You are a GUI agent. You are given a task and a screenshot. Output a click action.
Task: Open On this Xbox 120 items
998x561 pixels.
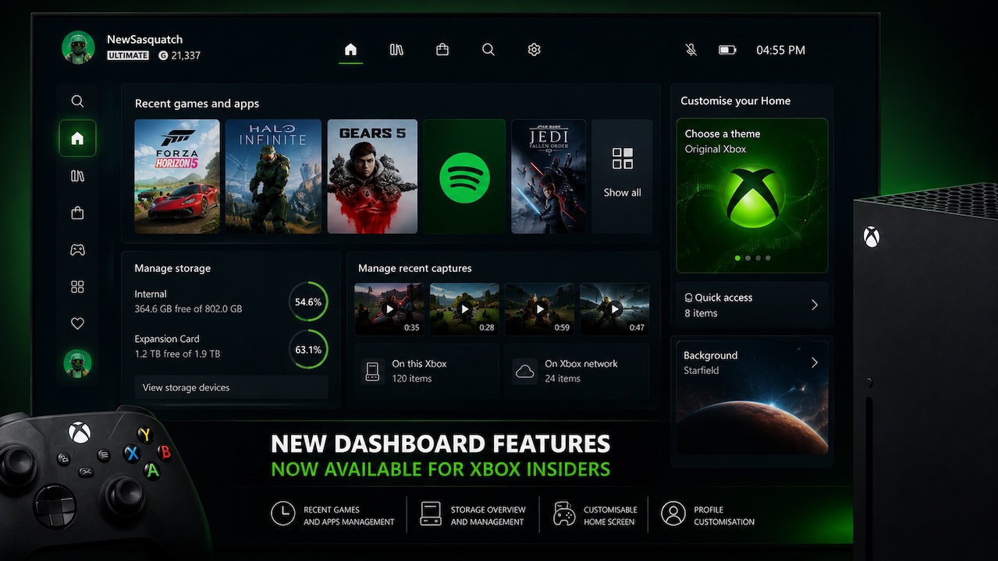[426, 371]
